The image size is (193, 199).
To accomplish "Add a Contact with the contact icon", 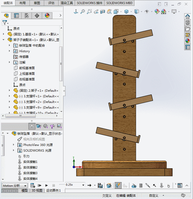I will click(161, 185).
